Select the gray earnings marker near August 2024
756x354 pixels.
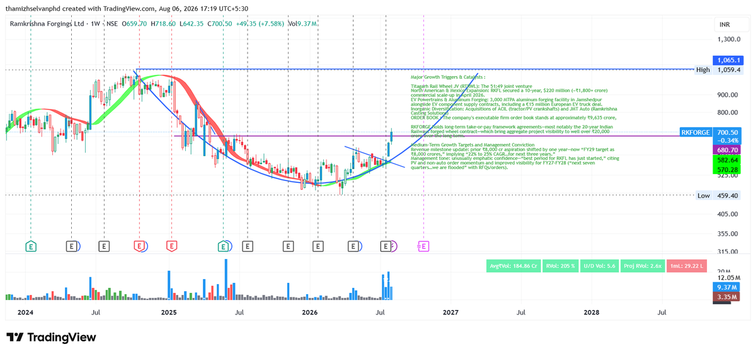[104, 246]
